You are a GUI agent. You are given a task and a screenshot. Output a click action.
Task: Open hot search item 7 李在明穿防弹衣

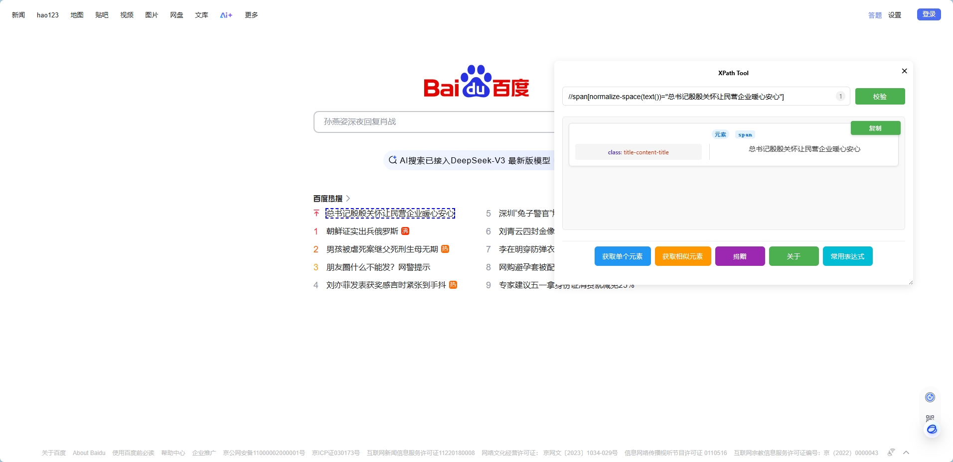tap(526, 249)
